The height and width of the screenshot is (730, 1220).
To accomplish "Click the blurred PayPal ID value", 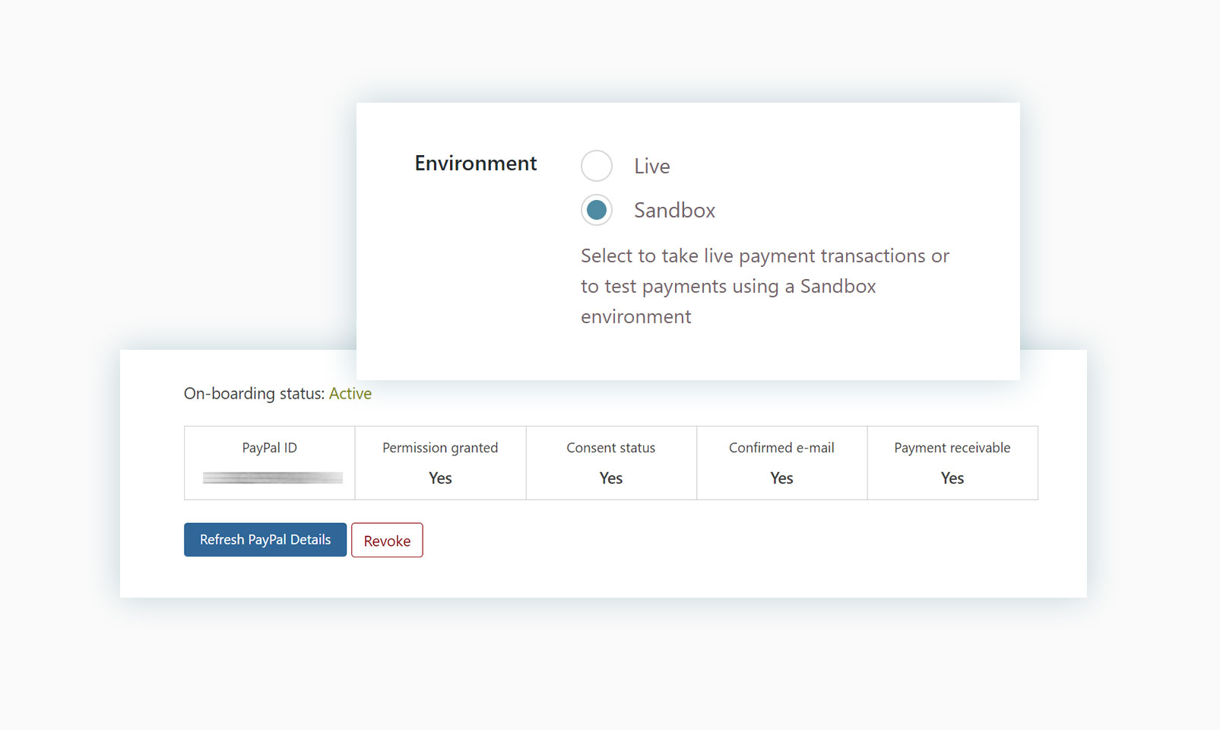I will pyautogui.click(x=272, y=478).
